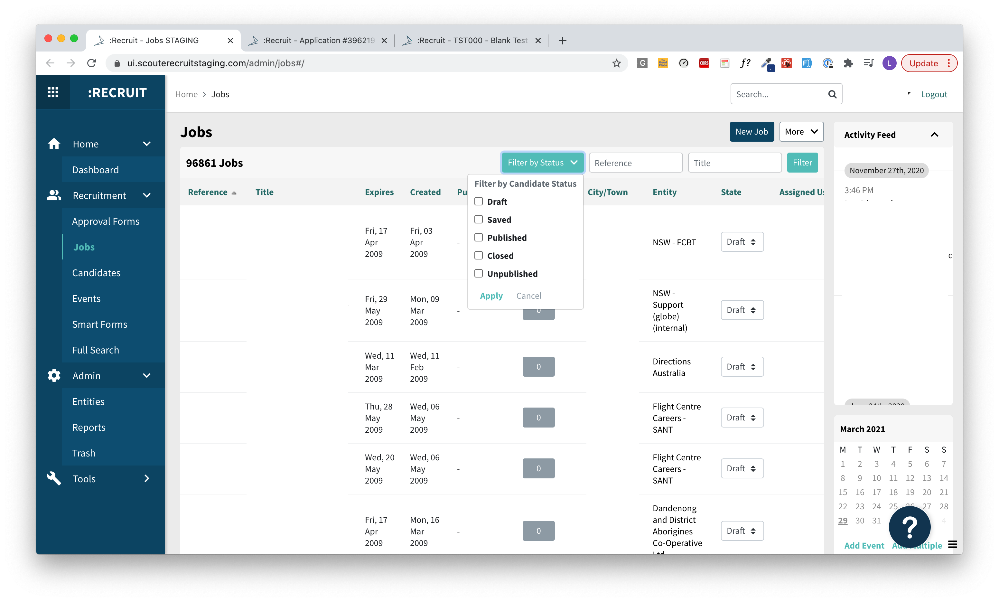Open Full Search in sidebar

point(95,350)
